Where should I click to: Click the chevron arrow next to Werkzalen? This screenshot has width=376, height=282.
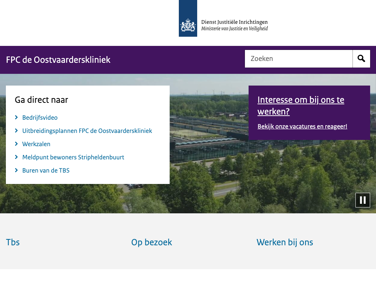click(17, 144)
